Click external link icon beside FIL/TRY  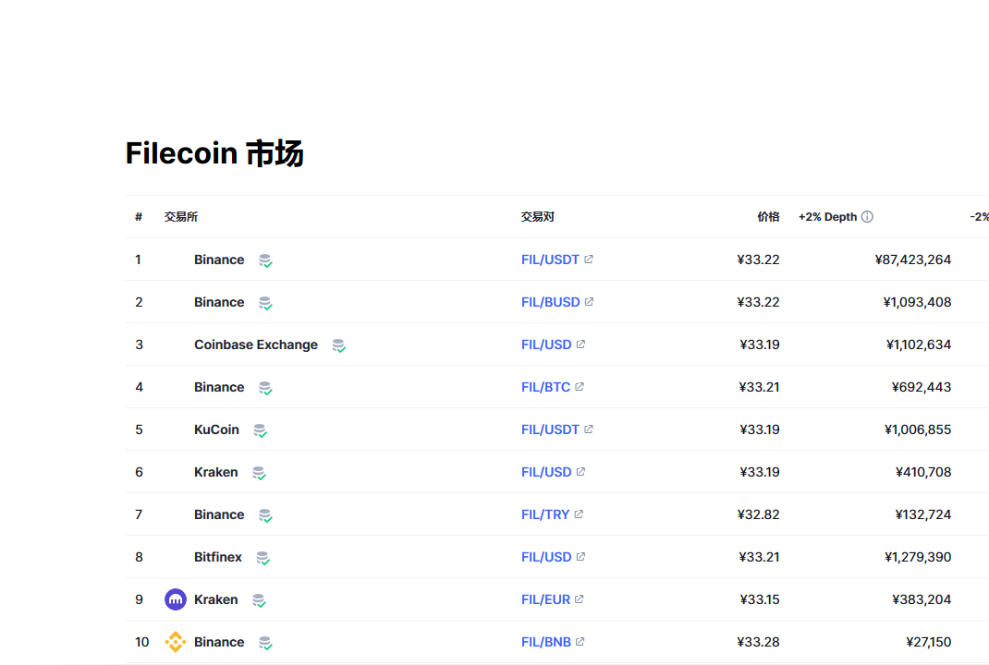click(x=579, y=514)
